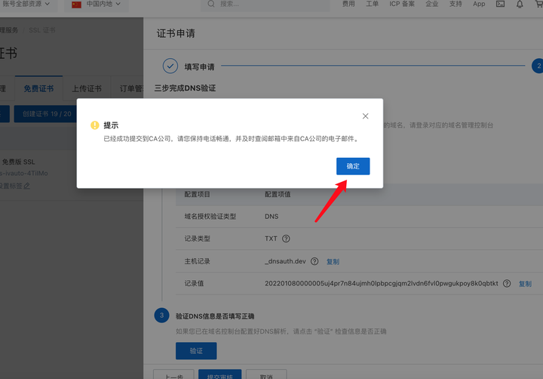Click the 验证 button
This screenshot has height=379, width=543.
(x=196, y=351)
